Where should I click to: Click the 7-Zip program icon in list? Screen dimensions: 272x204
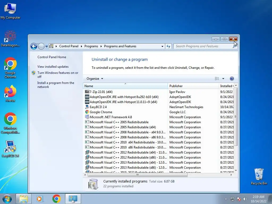(87, 92)
